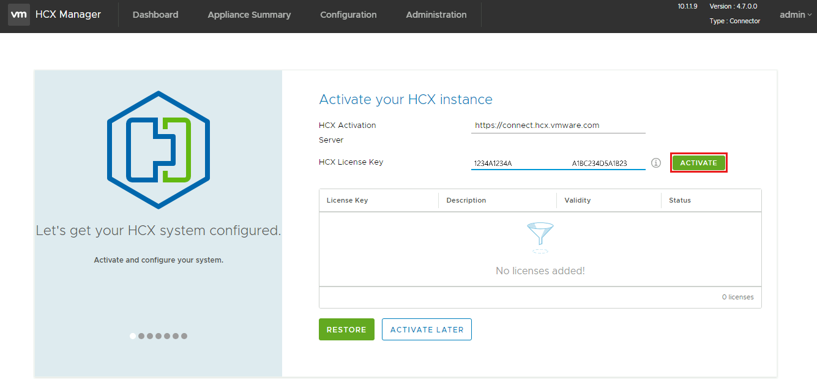This screenshot has height=382, width=817.
Task: Open the Administration menu
Action: [x=436, y=15]
